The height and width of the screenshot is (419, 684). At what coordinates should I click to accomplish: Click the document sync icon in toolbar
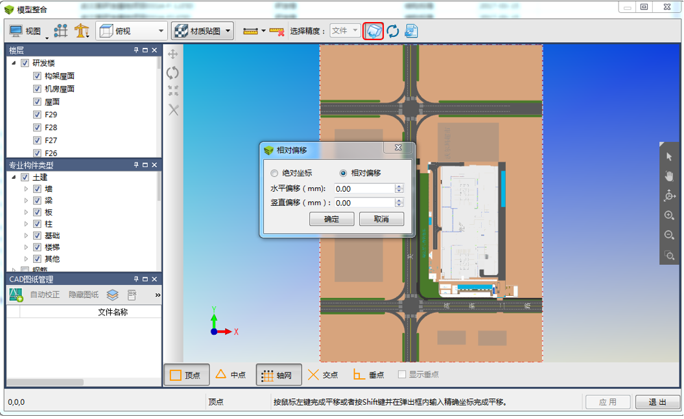[411, 31]
